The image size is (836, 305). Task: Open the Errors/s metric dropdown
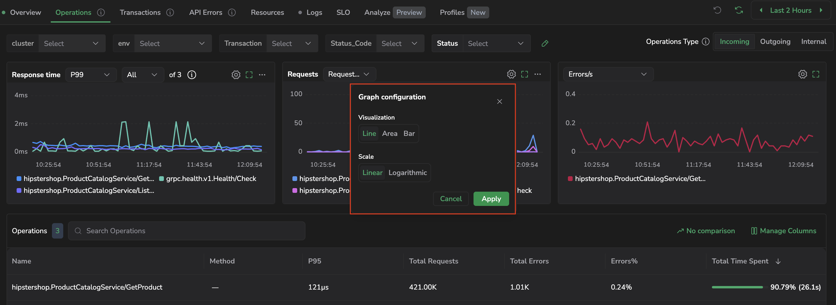(608, 74)
